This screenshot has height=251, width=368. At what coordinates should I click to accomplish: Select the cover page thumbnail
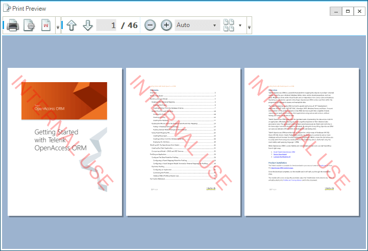[65, 142]
